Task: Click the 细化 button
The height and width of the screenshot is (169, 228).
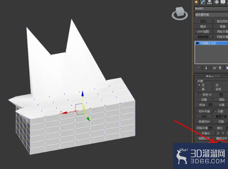Action: tap(220, 128)
